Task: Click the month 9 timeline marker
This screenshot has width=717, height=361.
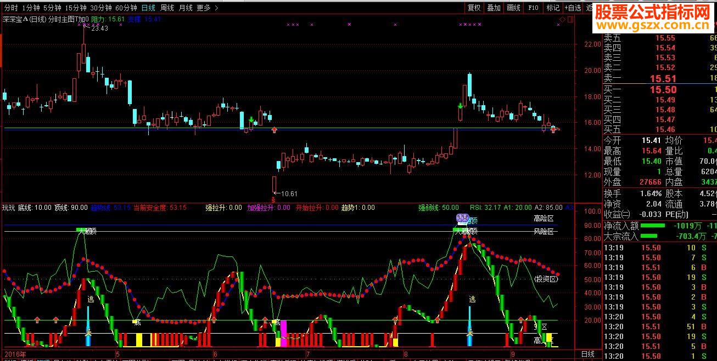Action: click(512, 354)
